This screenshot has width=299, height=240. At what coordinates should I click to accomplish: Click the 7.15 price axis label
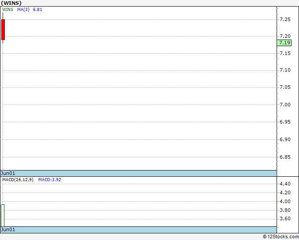coord(285,53)
